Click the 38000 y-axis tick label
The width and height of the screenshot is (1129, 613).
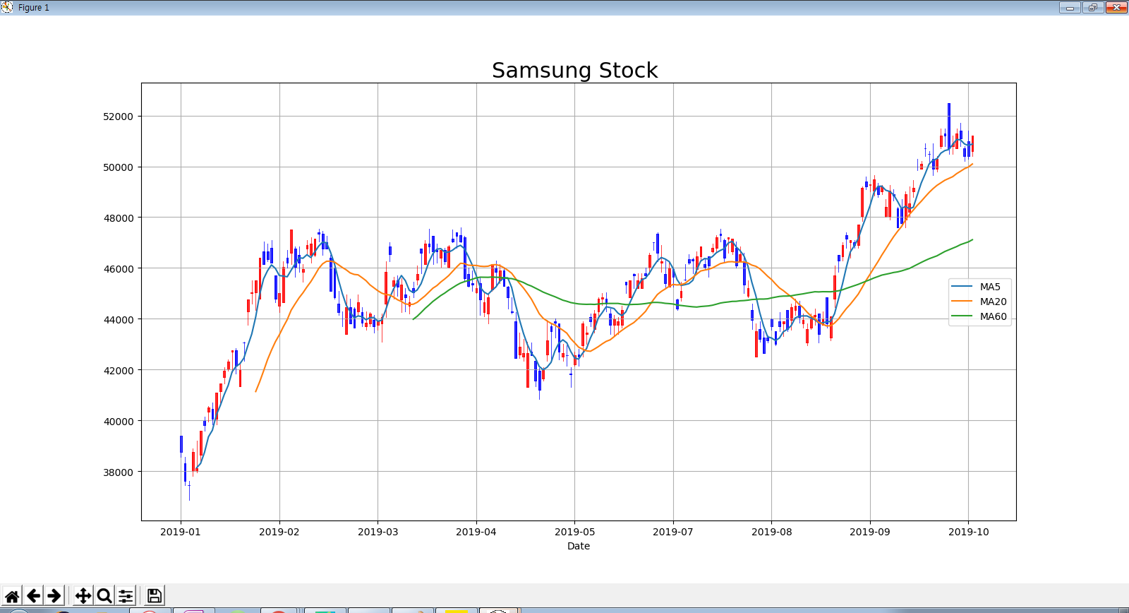click(x=118, y=472)
